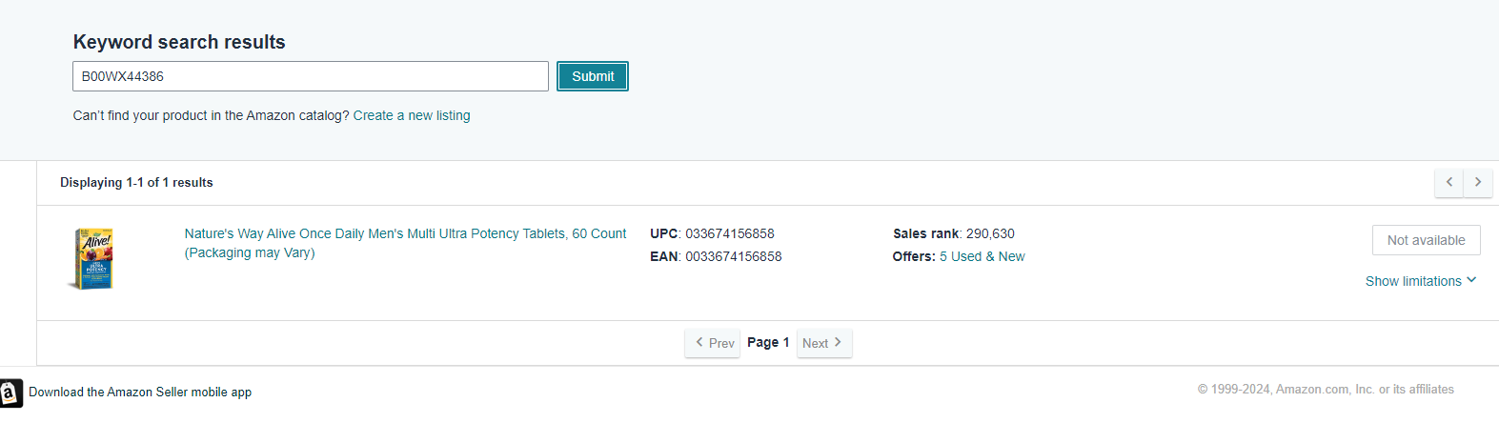Click the Page 1 indicator
This screenshot has width=1499, height=423.
click(768, 342)
